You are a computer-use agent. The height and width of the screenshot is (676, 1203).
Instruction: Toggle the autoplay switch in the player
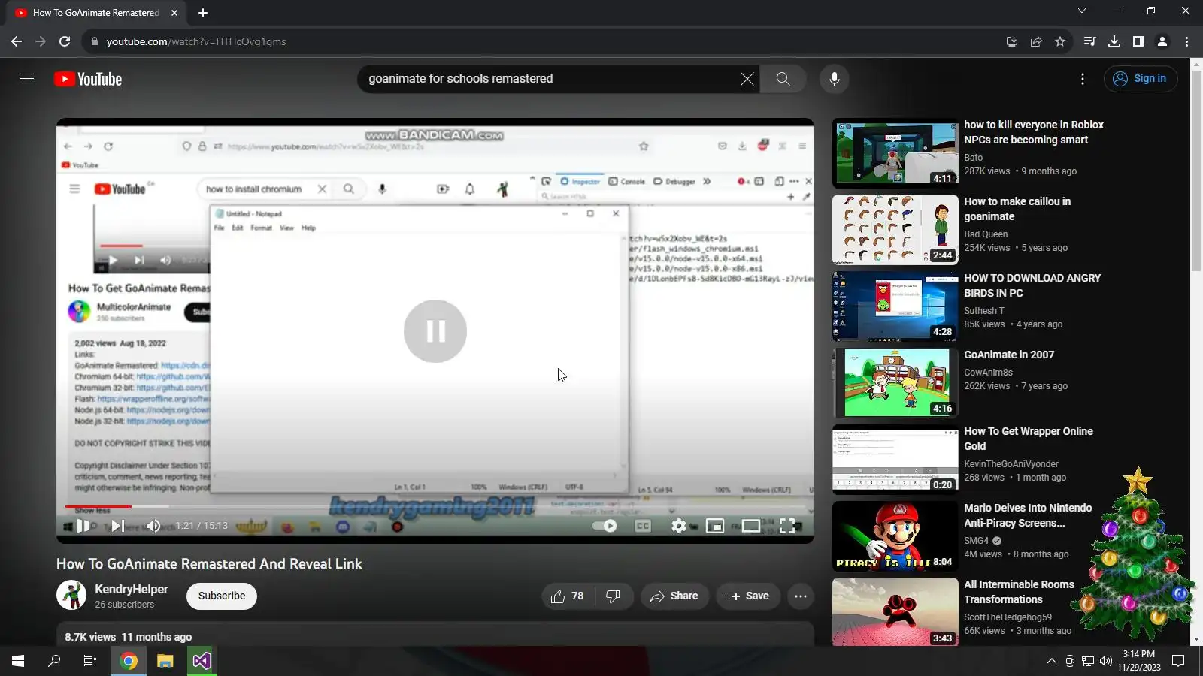tap(605, 526)
